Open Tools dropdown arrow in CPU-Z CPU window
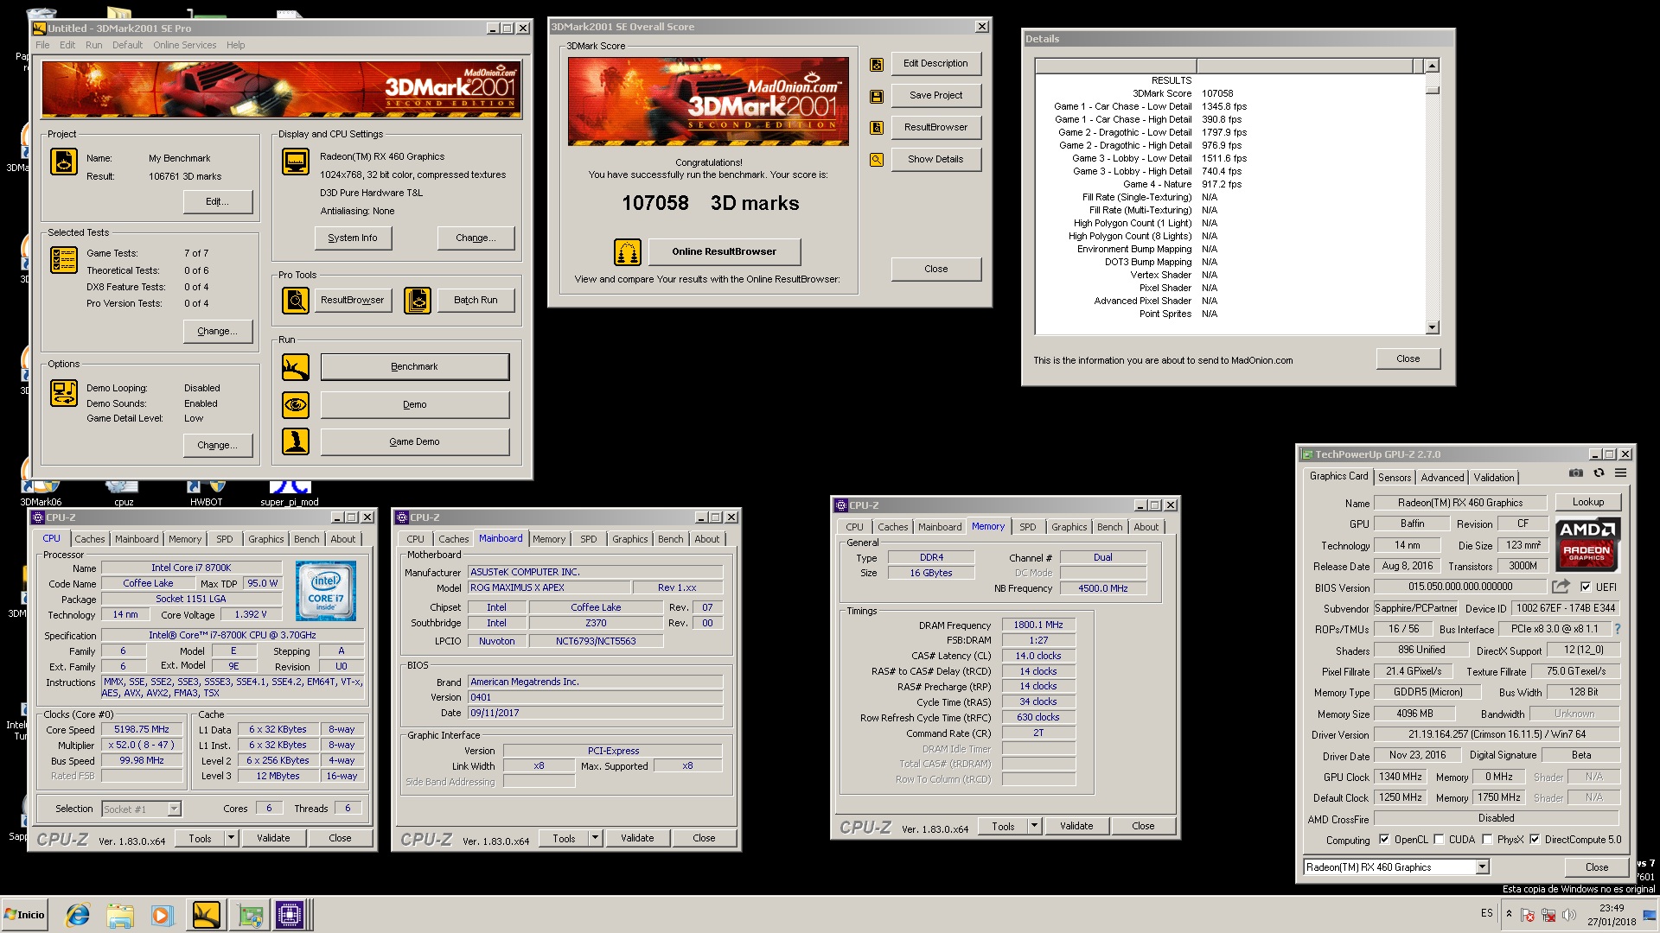1660x933 pixels. pyautogui.click(x=231, y=838)
